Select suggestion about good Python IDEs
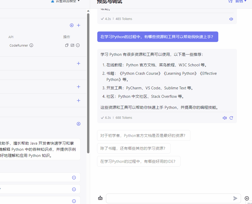 point(139,161)
